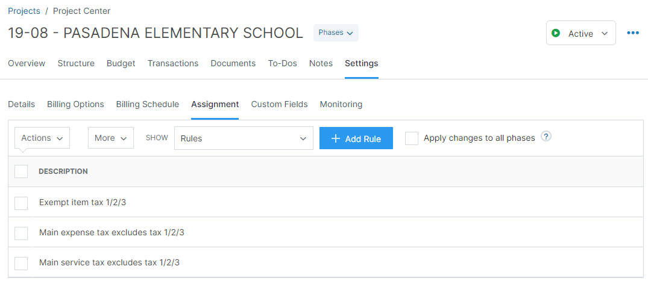Toggle the select-all checkbox in the header
This screenshot has height=284, width=648.
[x=21, y=171]
